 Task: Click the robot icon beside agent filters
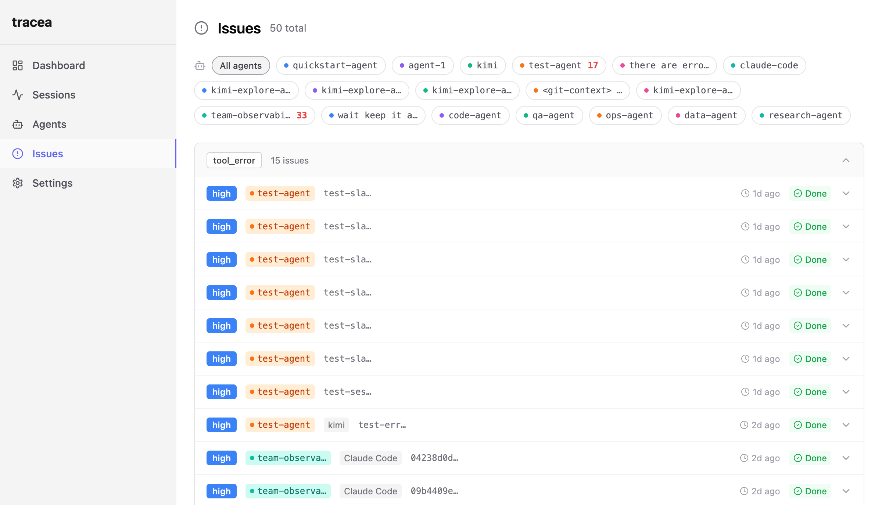pos(200,65)
